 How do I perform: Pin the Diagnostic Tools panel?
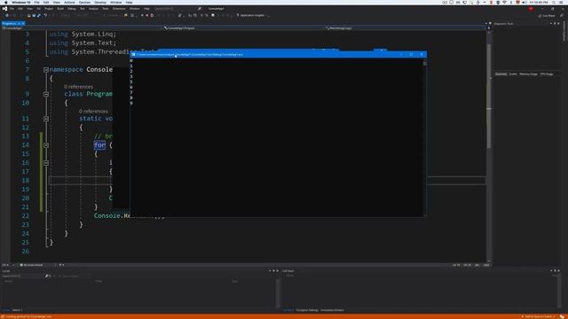pyautogui.click(x=555, y=24)
